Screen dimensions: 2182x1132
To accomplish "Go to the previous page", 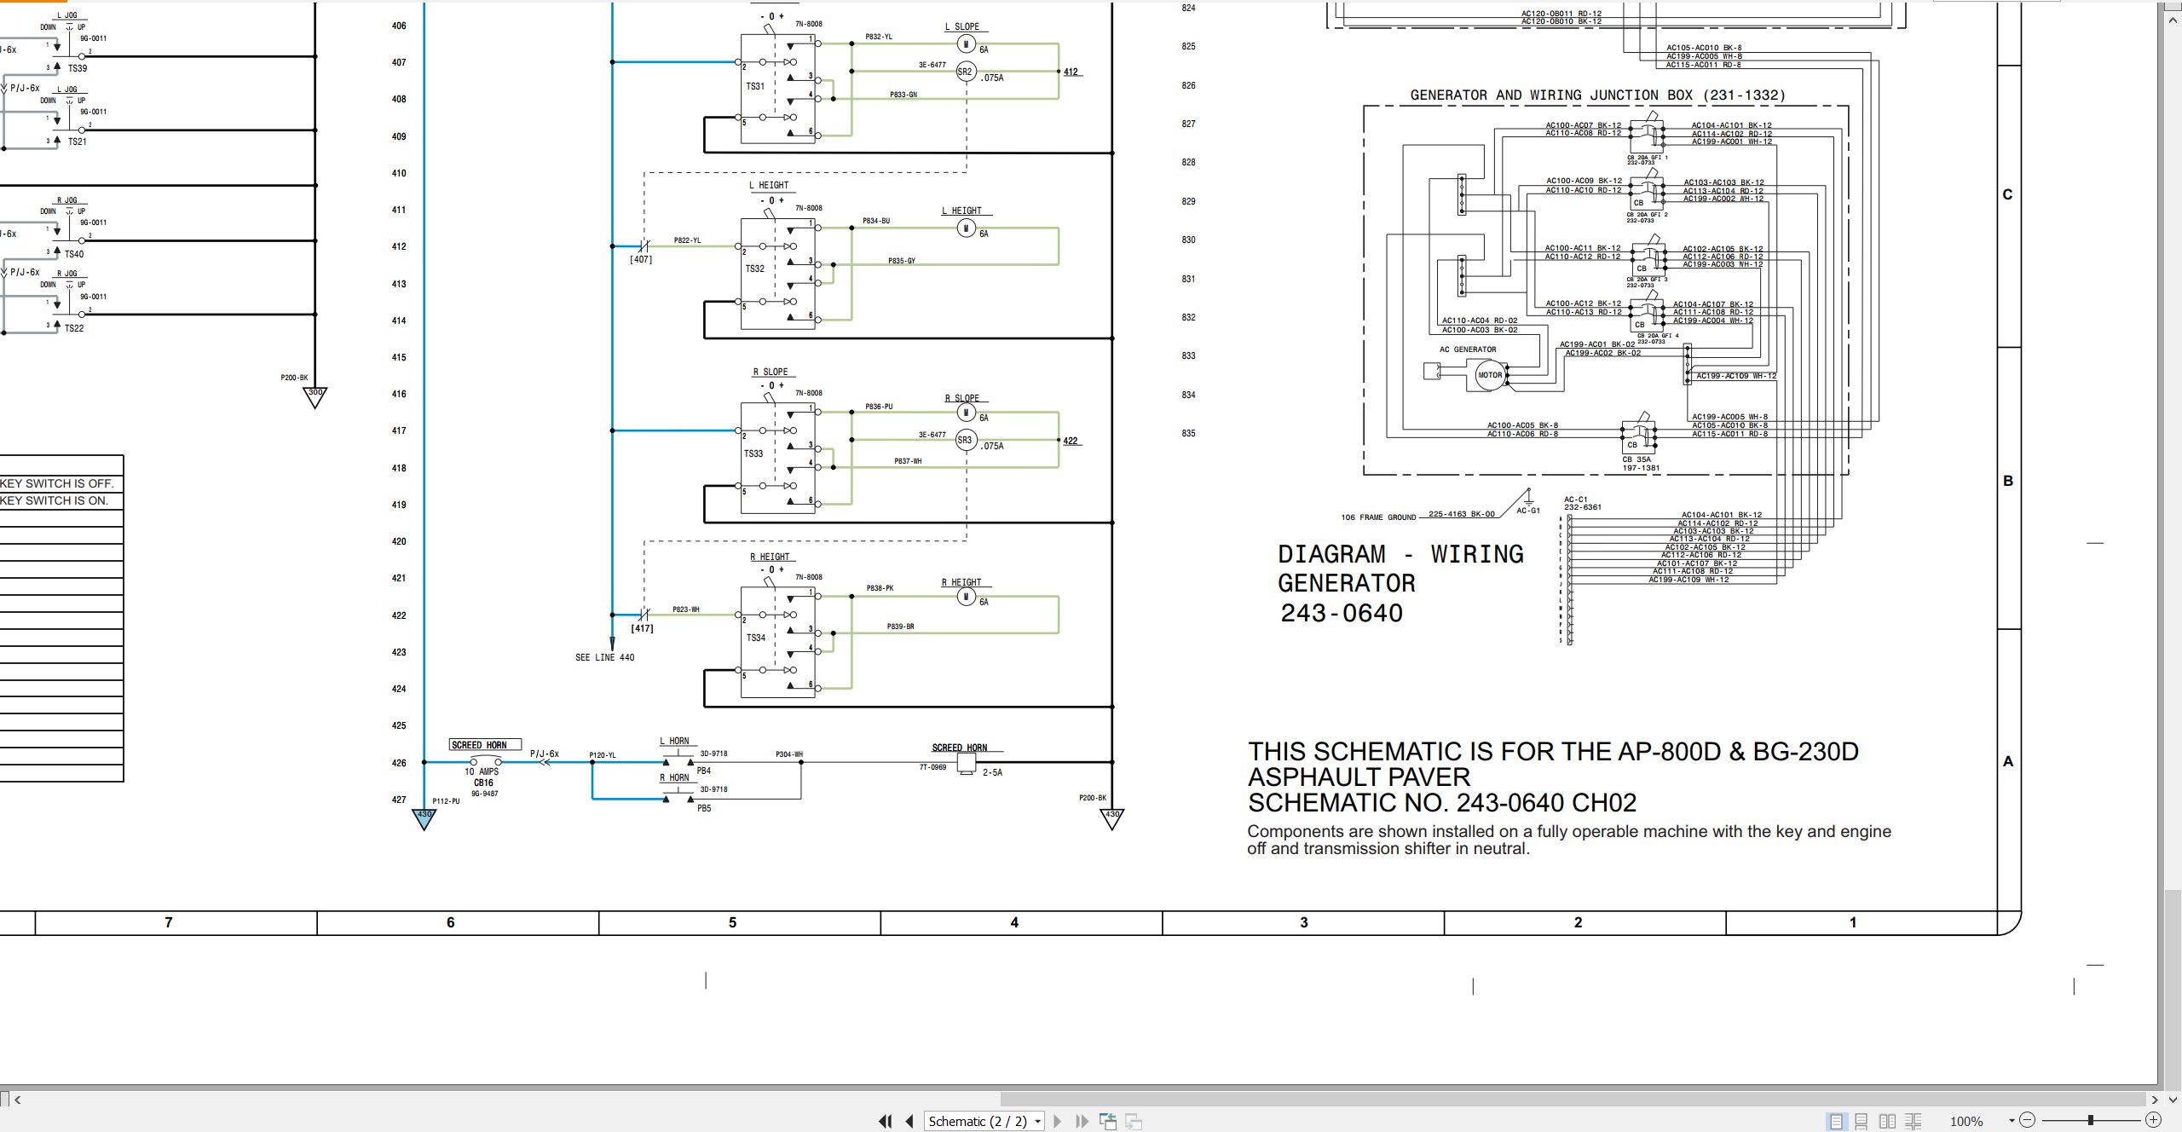I will click(x=909, y=1121).
